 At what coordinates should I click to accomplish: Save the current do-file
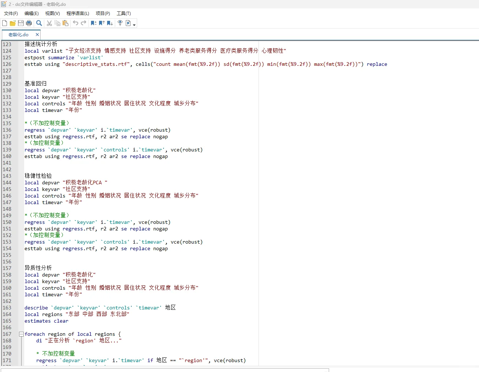tap(21, 23)
